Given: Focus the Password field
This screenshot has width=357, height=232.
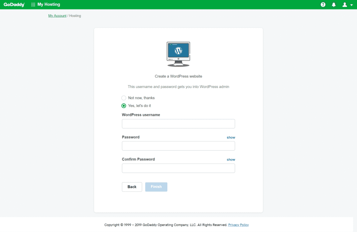Looking at the screenshot, I should [x=178, y=146].
